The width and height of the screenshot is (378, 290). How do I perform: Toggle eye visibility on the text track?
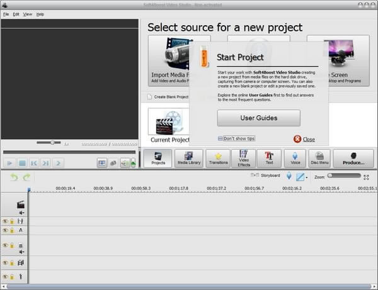(5, 231)
